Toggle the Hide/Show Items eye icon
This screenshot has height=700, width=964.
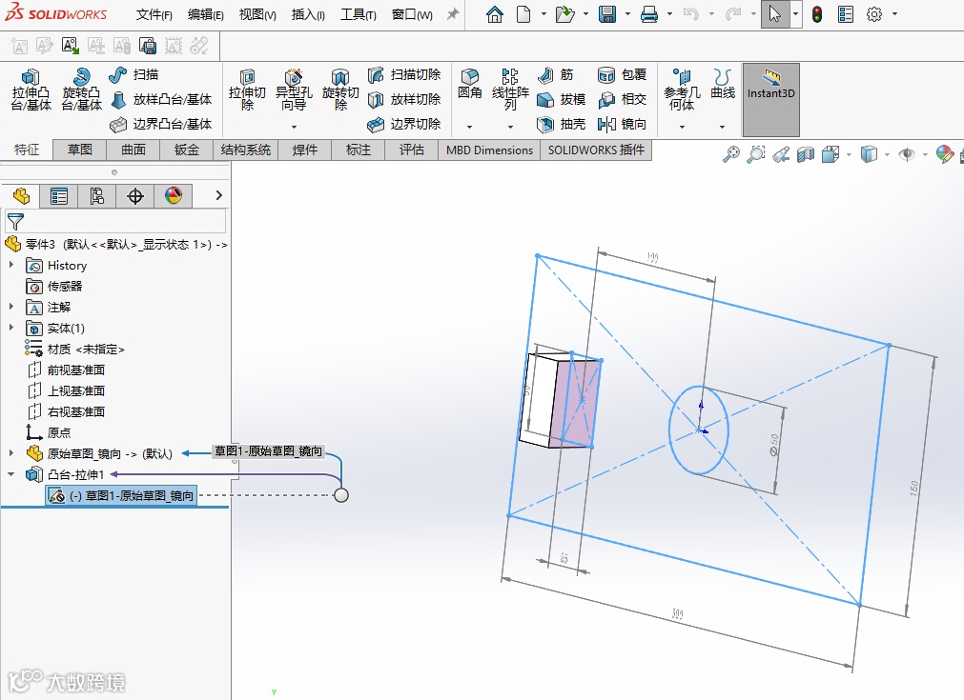907,154
